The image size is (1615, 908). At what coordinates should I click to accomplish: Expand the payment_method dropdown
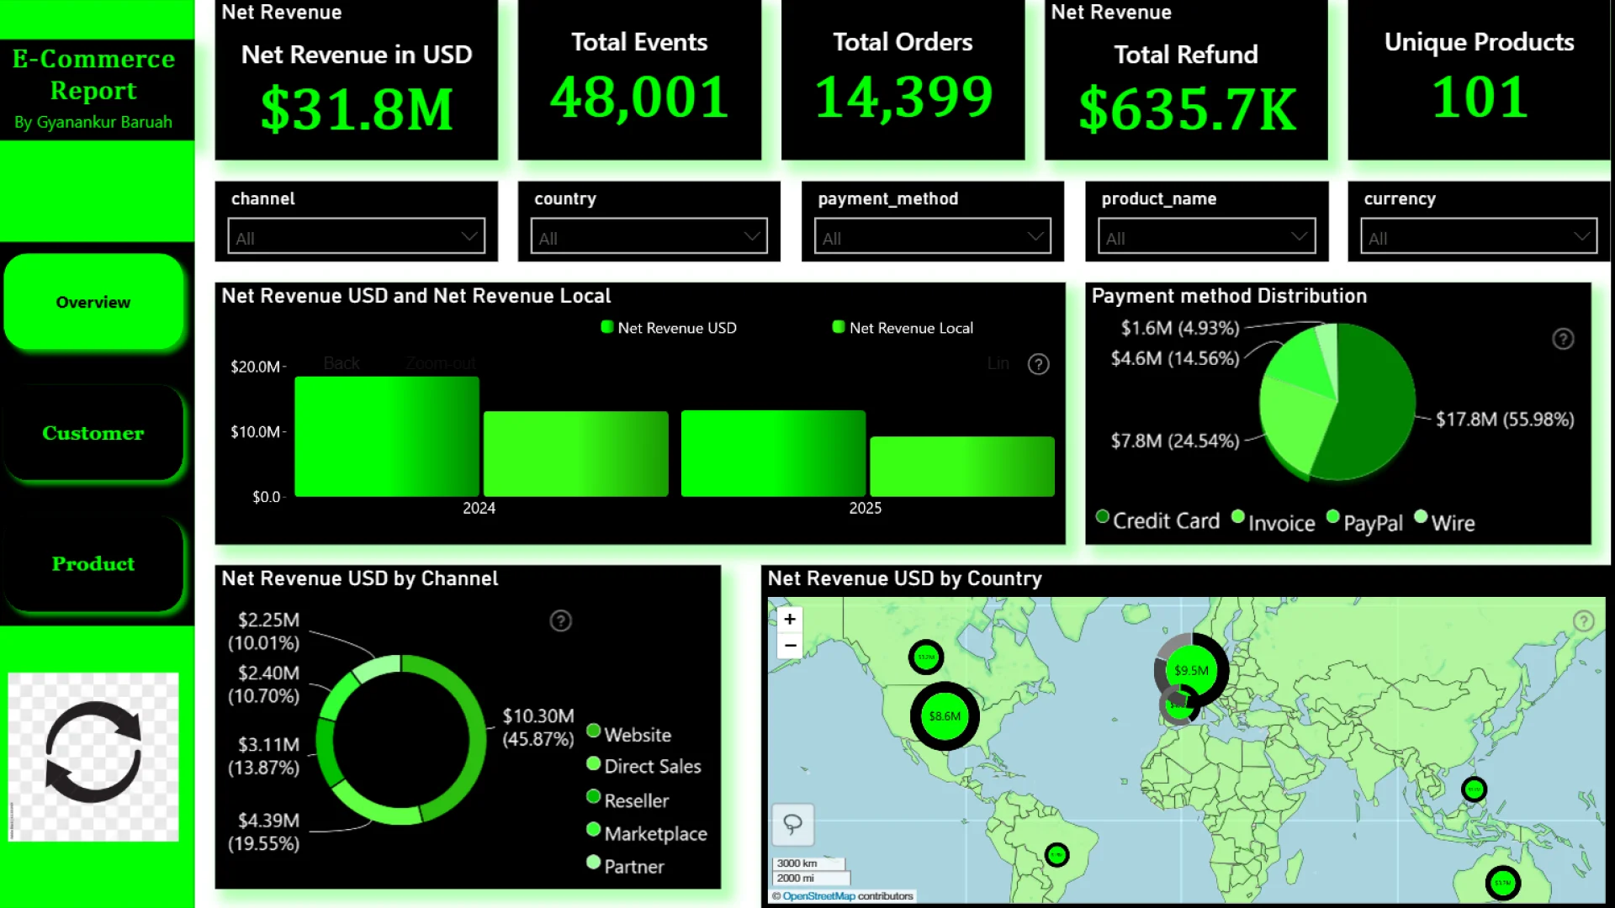[x=932, y=236]
